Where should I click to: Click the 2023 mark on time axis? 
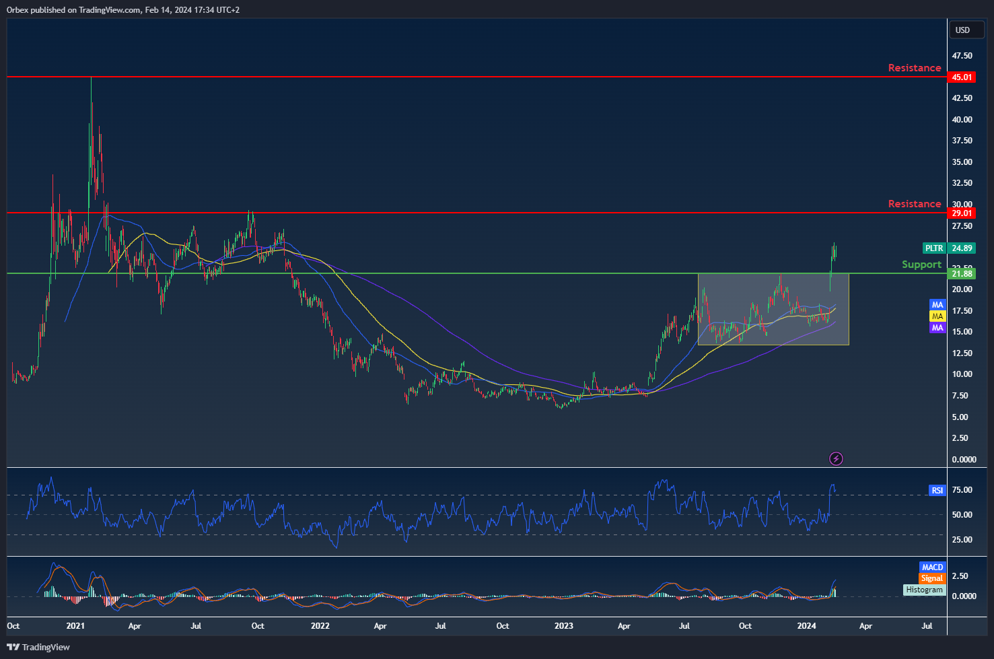click(x=563, y=626)
